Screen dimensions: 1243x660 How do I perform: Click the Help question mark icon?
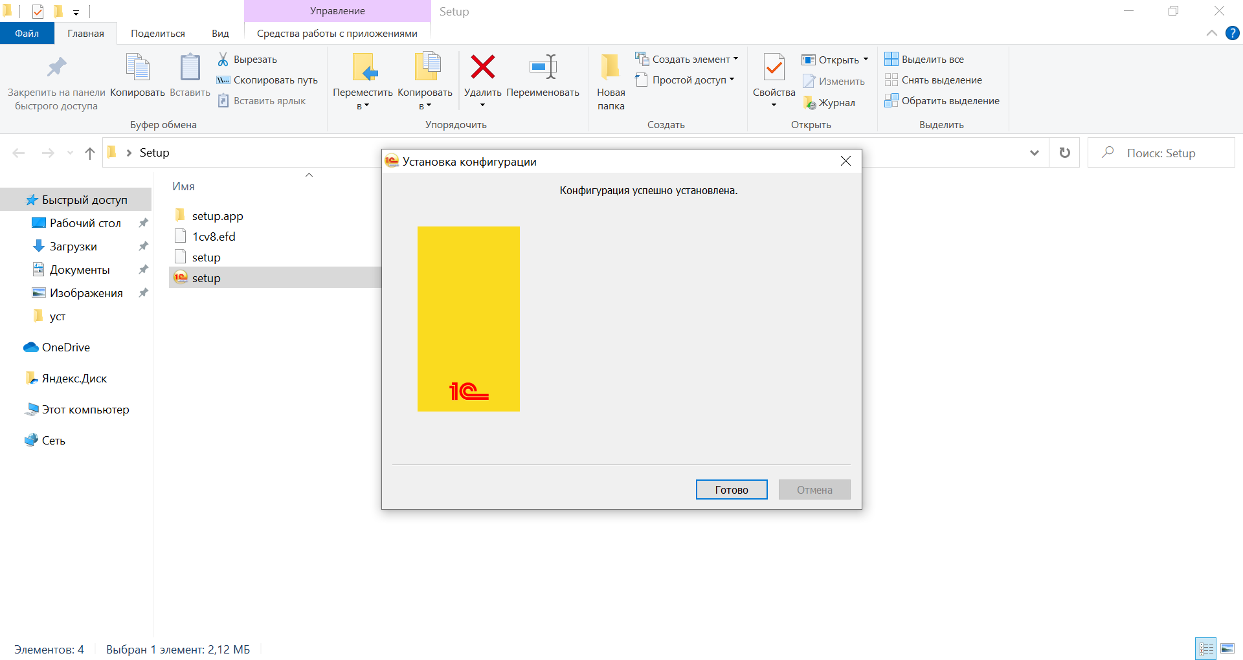[1232, 33]
